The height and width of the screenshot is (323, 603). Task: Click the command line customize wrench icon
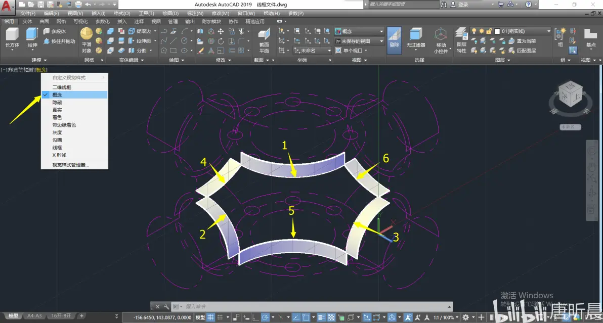tap(166, 306)
